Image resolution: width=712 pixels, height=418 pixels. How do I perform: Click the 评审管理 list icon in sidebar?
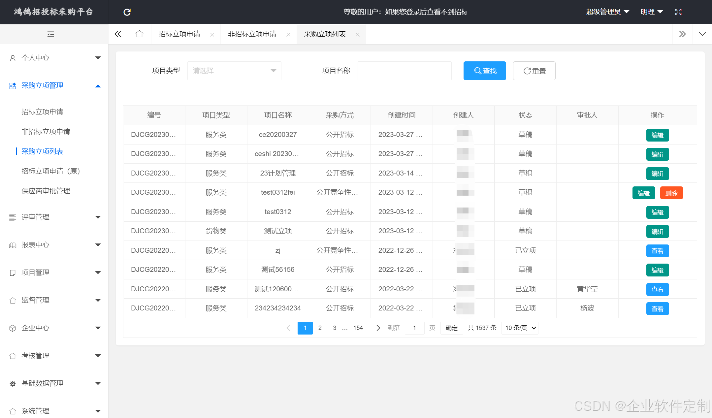pos(13,217)
